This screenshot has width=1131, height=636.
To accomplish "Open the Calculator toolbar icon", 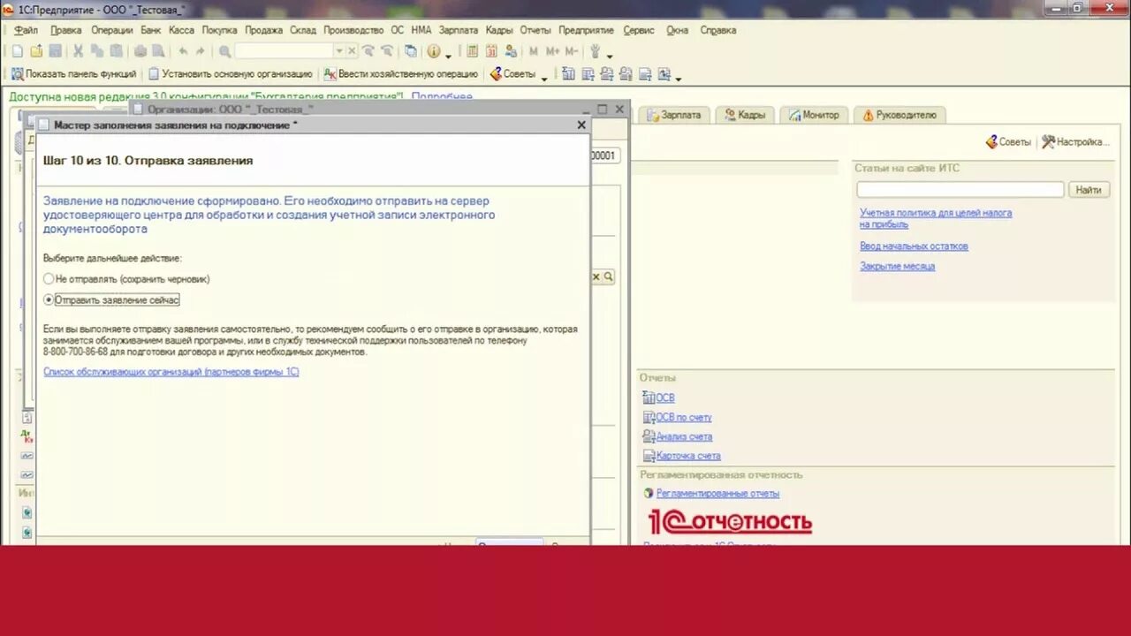I will (472, 51).
